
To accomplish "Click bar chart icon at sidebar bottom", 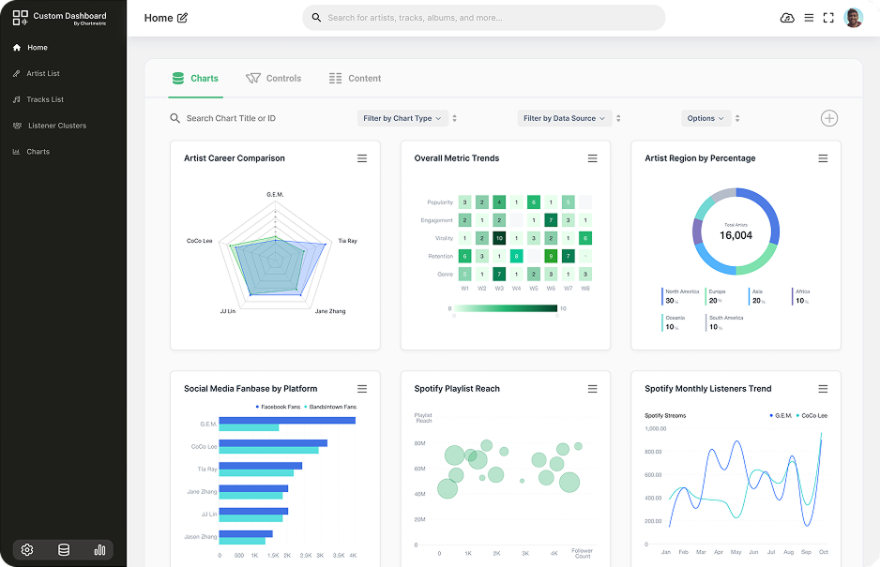I will click(99, 550).
